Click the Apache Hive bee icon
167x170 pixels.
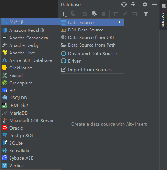pyautogui.click(x=5, y=53)
